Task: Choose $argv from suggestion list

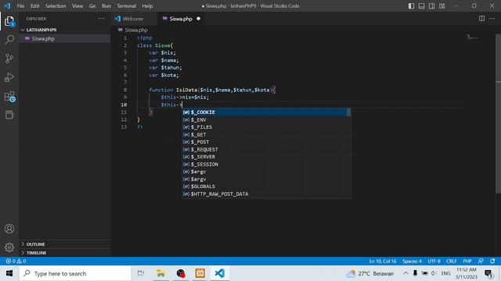Action: pyautogui.click(x=266, y=179)
